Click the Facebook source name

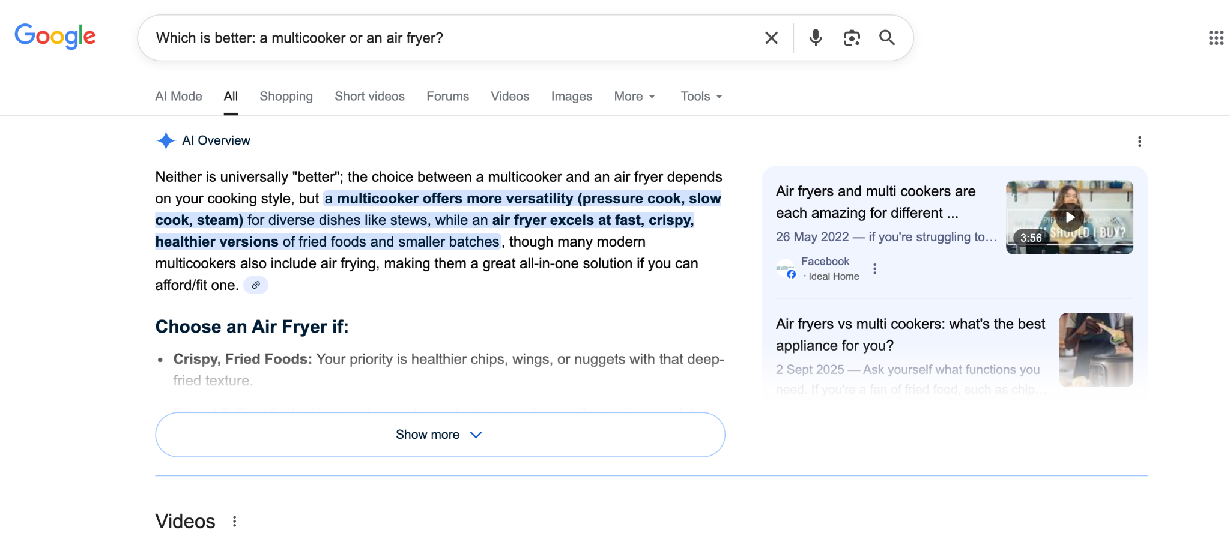coord(825,262)
